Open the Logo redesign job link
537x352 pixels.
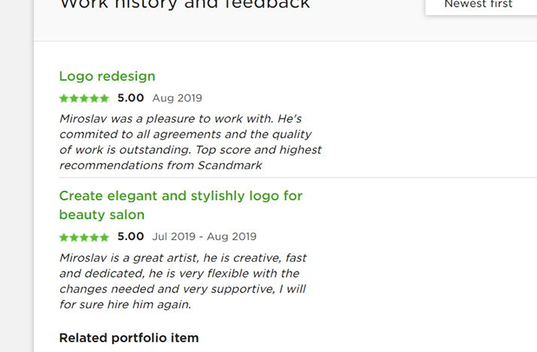click(x=107, y=77)
